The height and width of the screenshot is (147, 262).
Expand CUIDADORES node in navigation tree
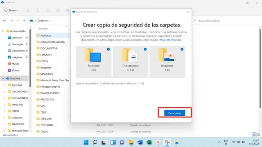5,91
